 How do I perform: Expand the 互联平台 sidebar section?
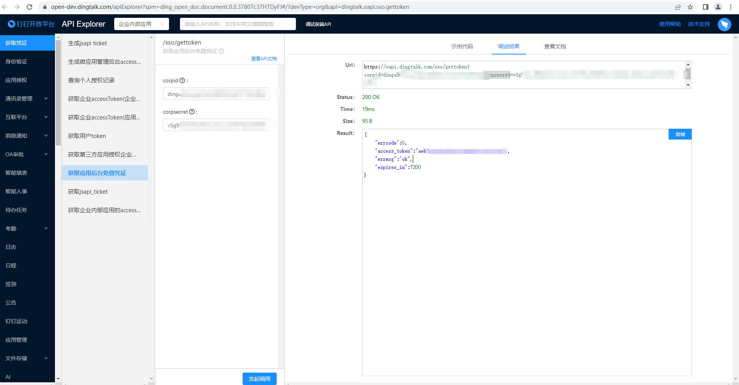(27, 117)
